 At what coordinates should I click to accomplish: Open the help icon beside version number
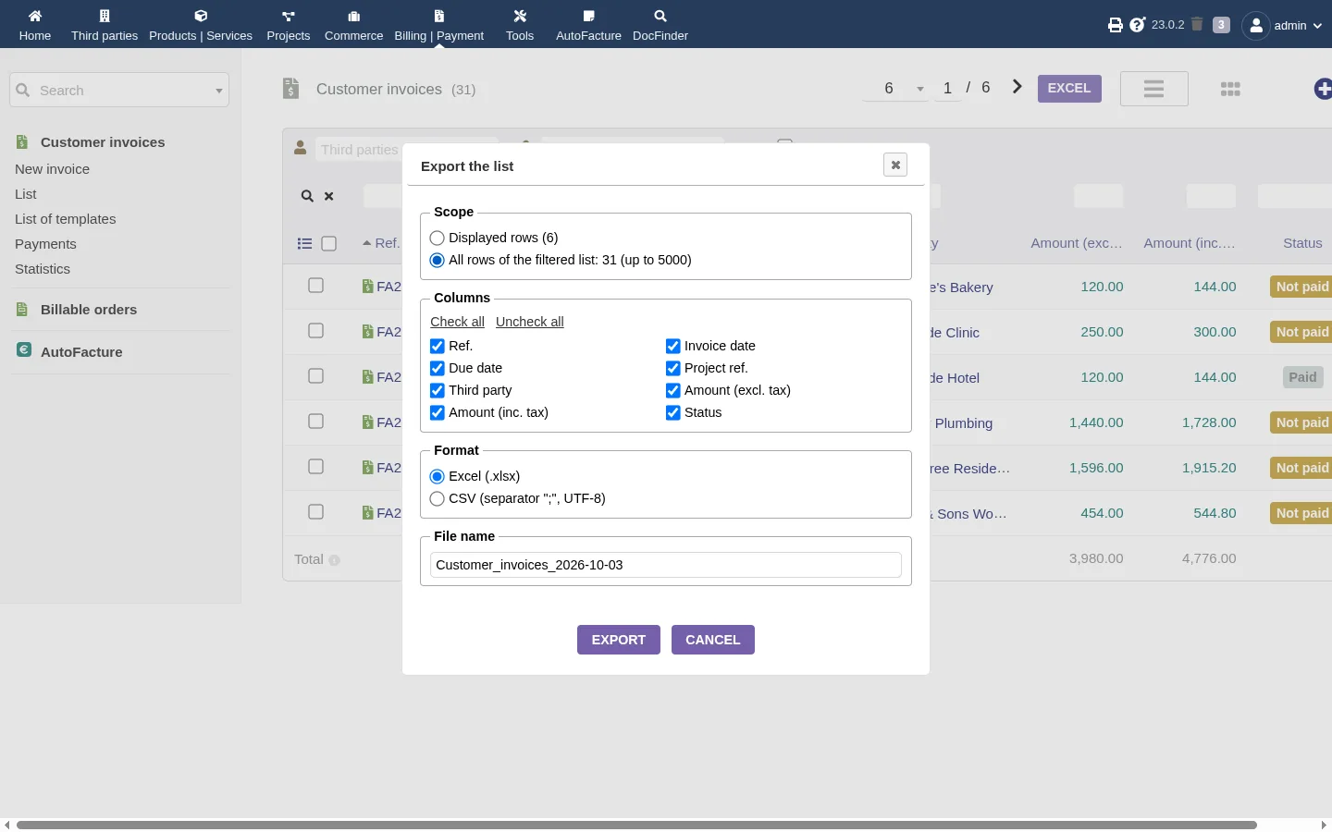tap(1138, 25)
